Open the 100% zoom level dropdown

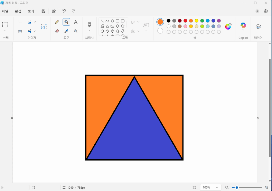click(x=211, y=188)
